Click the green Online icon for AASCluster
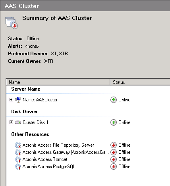 (x=114, y=100)
